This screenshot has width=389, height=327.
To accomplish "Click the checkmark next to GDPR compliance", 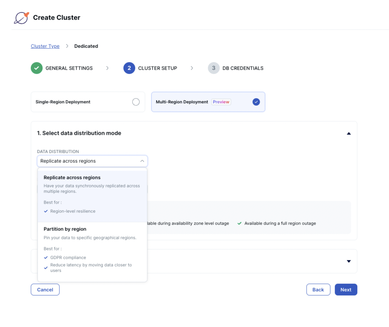I will pyautogui.click(x=46, y=258).
